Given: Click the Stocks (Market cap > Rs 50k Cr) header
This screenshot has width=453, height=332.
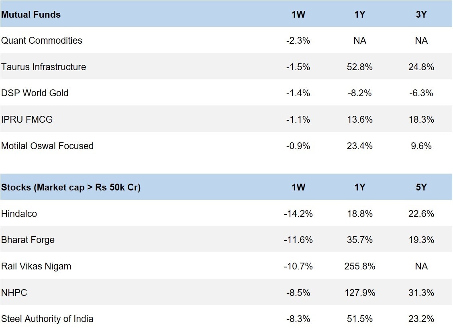Looking at the screenshot, I should tap(71, 187).
